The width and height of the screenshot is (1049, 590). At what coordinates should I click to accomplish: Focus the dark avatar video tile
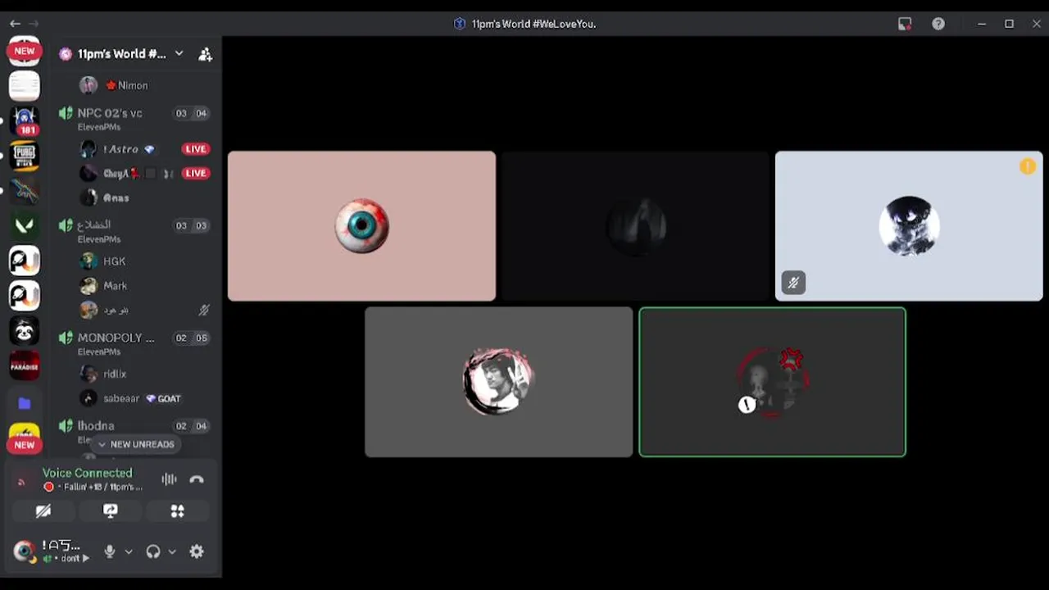635,226
